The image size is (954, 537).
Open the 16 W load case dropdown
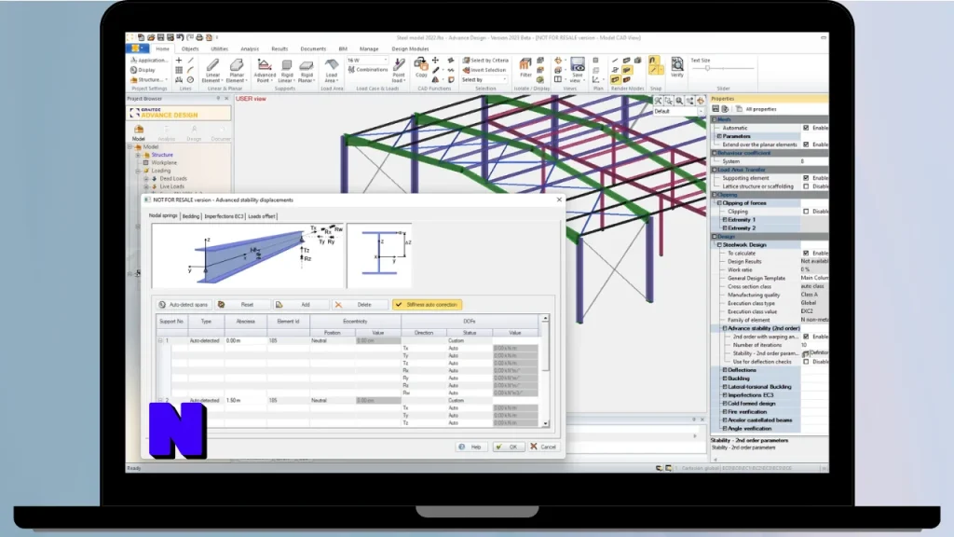pos(367,61)
